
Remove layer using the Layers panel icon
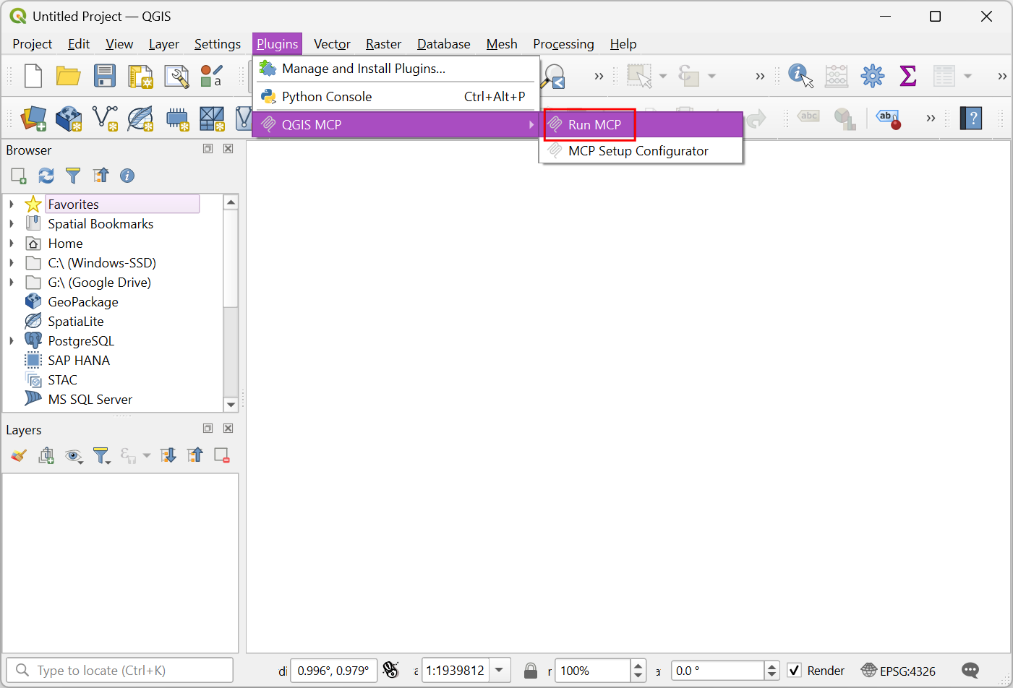coord(222,455)
